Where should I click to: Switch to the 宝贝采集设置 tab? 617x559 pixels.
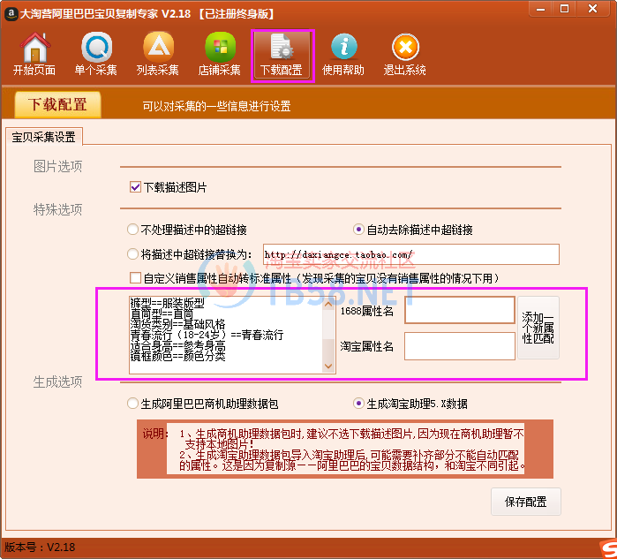[x=43, y=137]
